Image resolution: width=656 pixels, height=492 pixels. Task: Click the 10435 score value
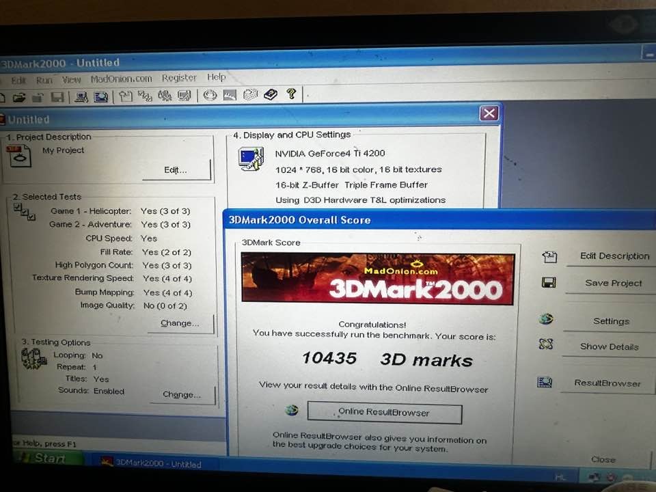329,358
